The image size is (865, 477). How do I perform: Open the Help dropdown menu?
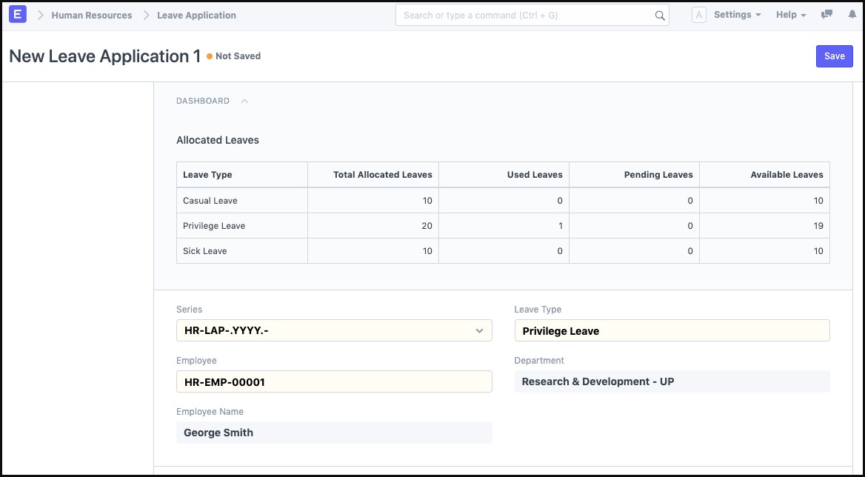[791, 15]
